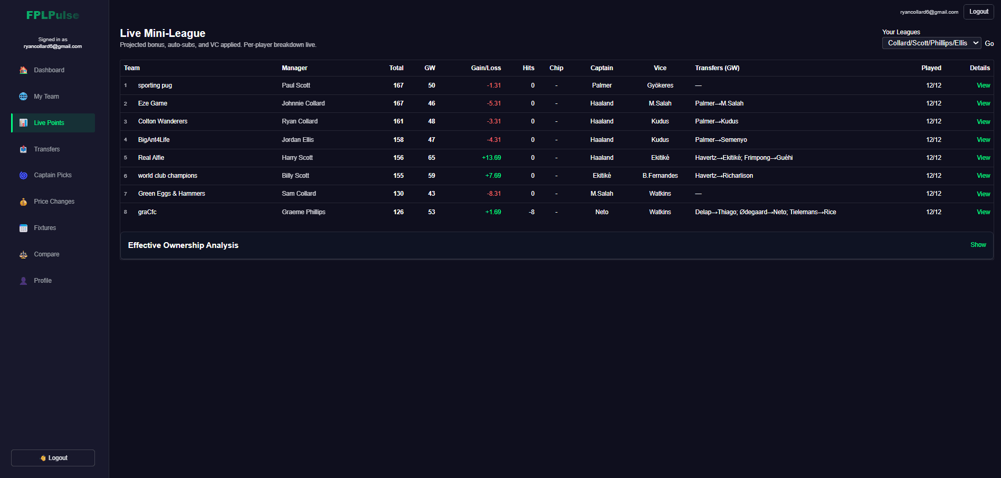
Task: View details for graCfc team
Action: pos(983,212)
